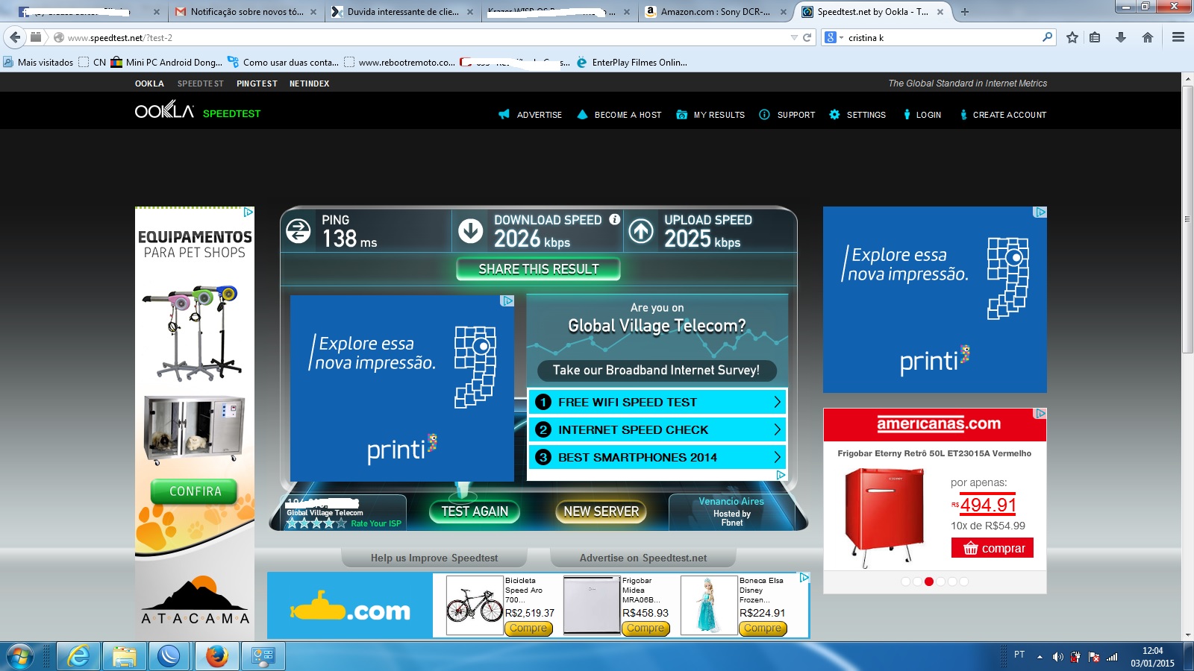Rate your ISP using the stars
The width and height of the screenshot is (1194, 671).
tap(317, 523)
